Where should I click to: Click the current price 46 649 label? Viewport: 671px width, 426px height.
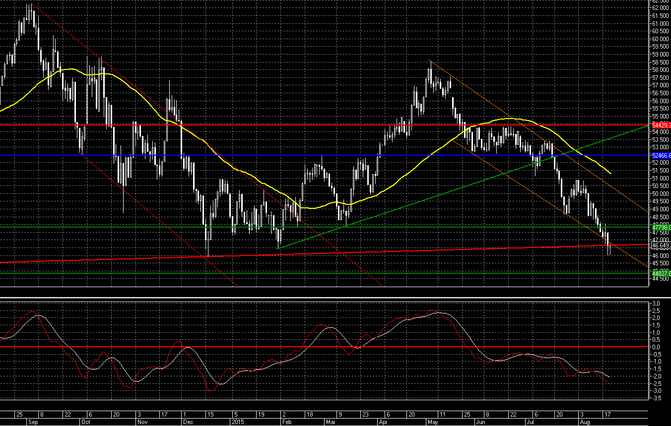tap(661, 245)
